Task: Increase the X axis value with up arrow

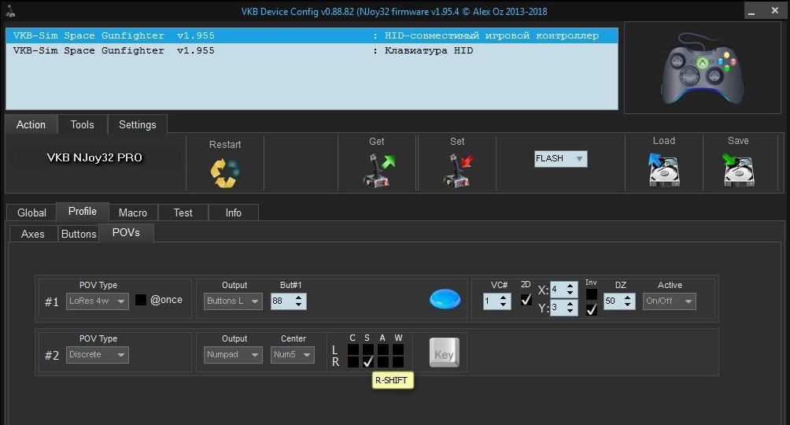Action: click(570, 286)
